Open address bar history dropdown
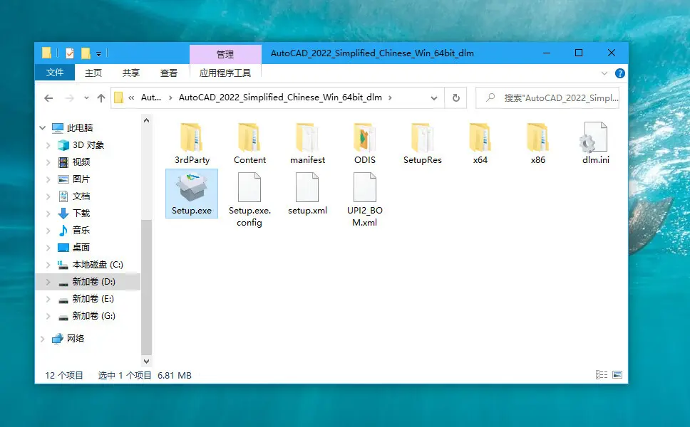 [434, 98]
